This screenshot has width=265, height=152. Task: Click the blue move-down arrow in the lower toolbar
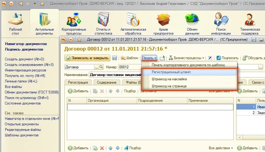(118, 148)
